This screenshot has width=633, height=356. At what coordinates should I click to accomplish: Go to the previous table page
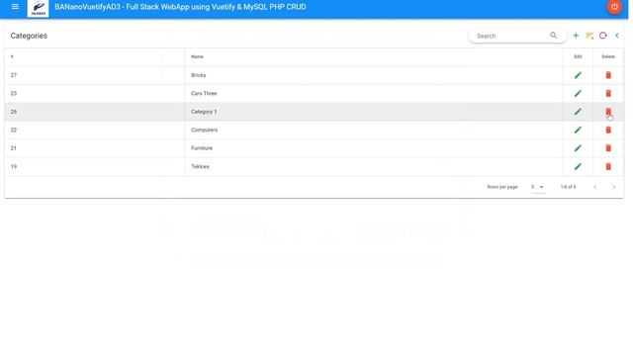coord(594,187)
